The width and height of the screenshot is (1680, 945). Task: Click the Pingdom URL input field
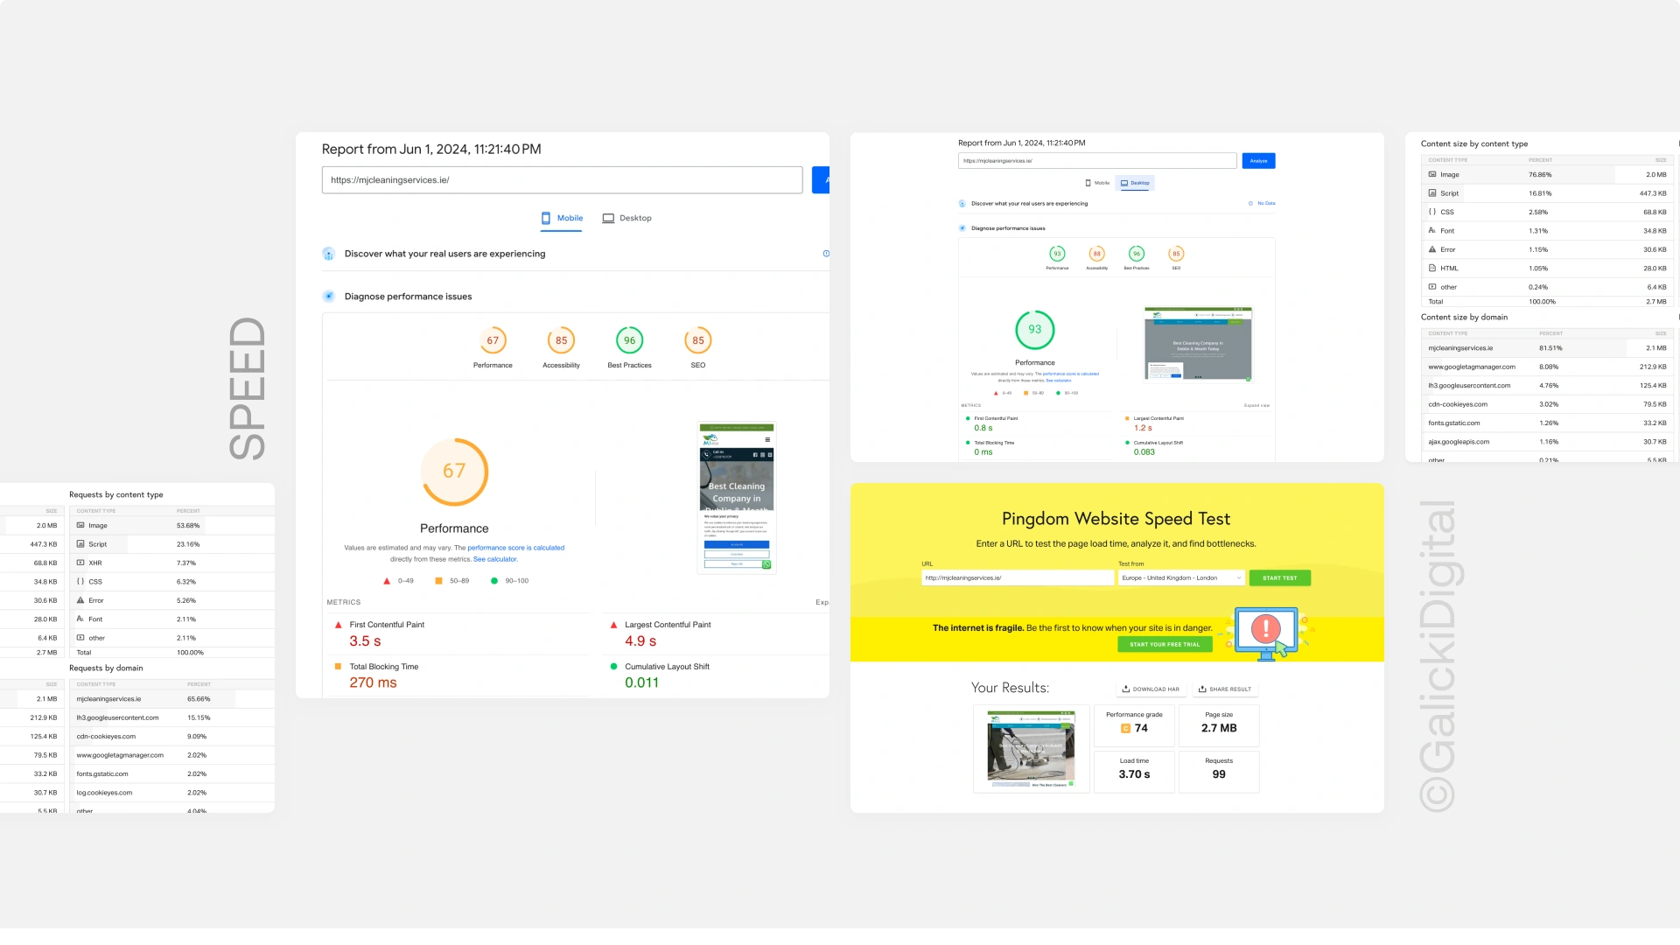click(x=1018, y=577)
